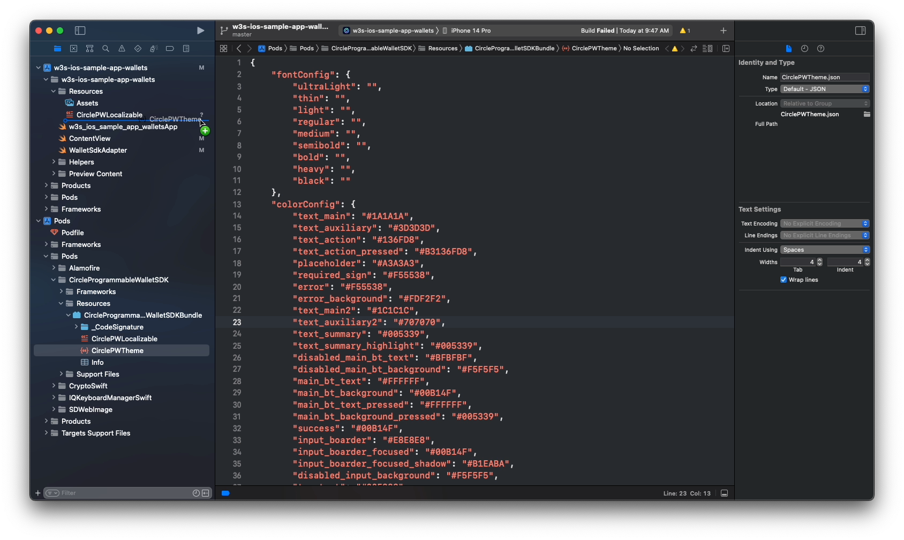Expand the Helpers folder

54,162
